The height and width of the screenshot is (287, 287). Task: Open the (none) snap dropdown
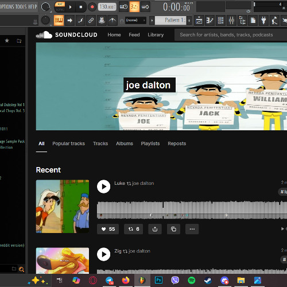click(x=135, y=20)
